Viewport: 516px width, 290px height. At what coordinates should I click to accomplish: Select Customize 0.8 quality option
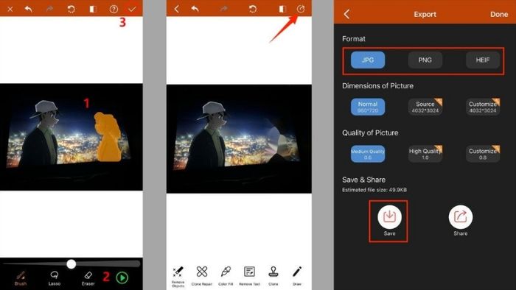(x=482, y=154)
